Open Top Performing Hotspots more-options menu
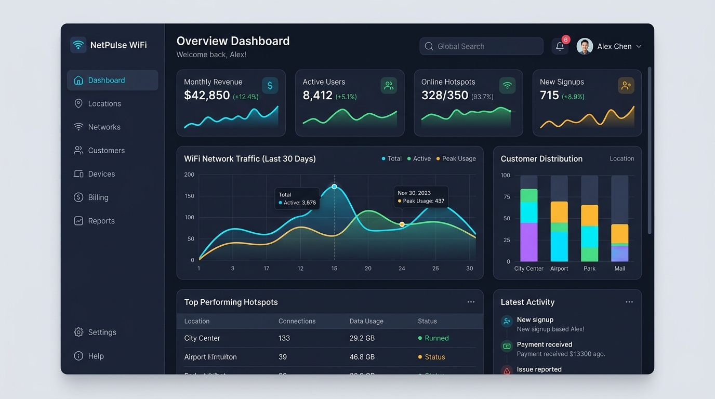The image size is (715, 399). point(471,302)
